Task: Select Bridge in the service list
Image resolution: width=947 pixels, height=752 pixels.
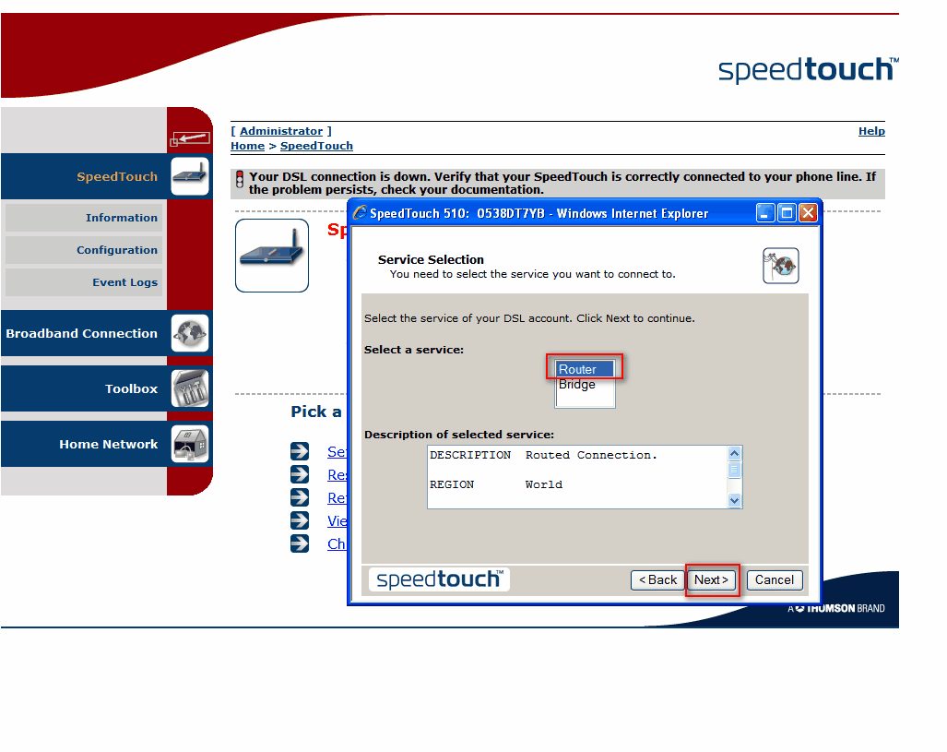Action: pyautogui.click(x=585, y=385)
